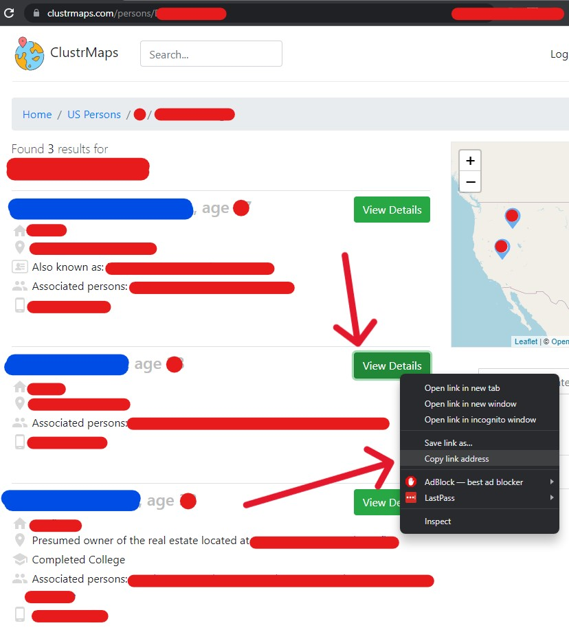Expand the AdBlock submenu arrow
The width and height of the screenshot is (569, 630).
[x=552, y=482]
